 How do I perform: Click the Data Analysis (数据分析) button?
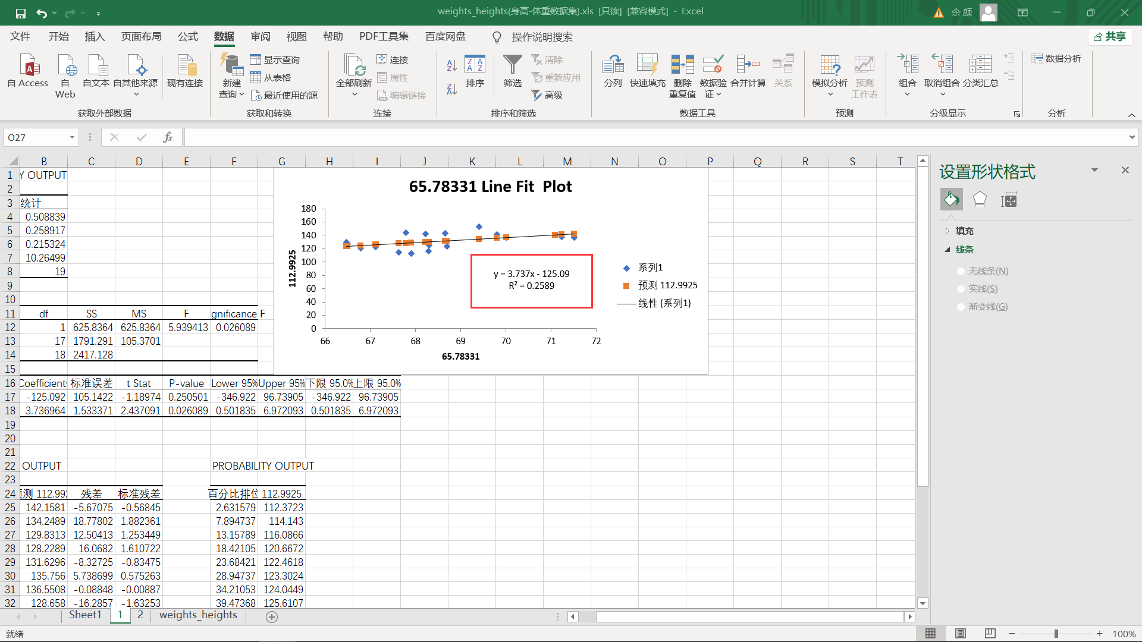pos(1056,59)
